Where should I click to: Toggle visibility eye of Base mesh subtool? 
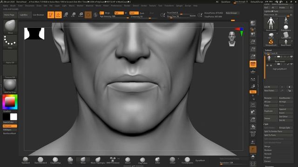(291, 57)
